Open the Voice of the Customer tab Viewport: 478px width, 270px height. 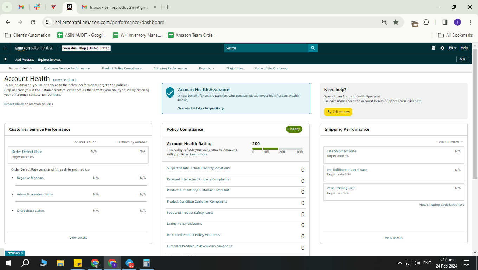[271, 68]
